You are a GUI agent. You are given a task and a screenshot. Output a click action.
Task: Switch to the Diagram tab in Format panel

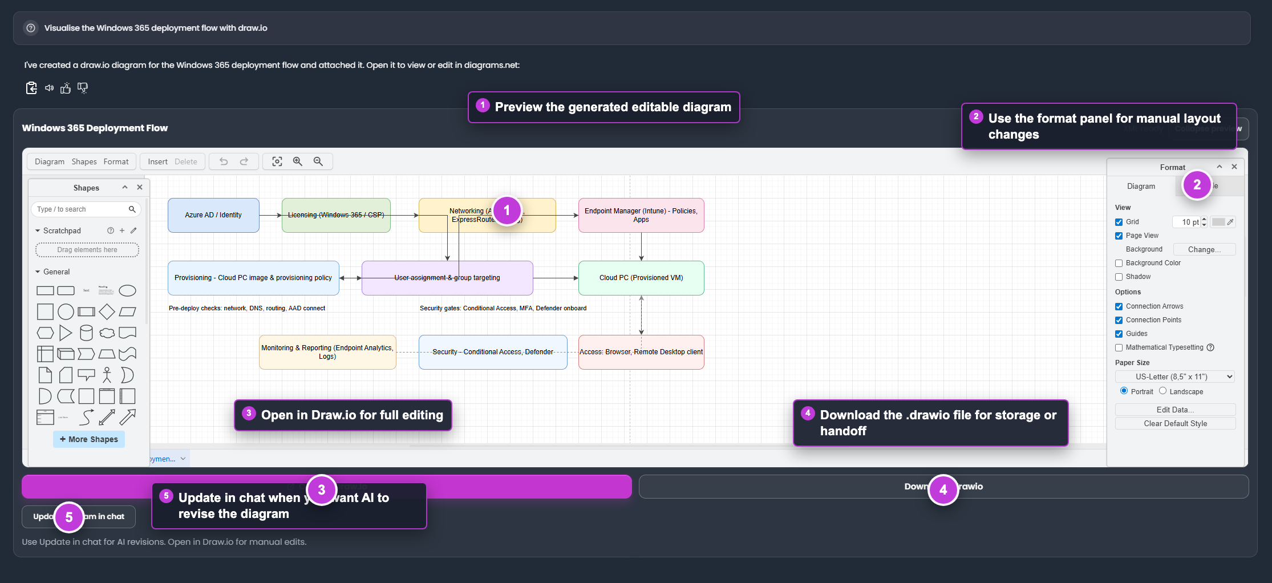pyautogui.click(x=1141, y=186)
